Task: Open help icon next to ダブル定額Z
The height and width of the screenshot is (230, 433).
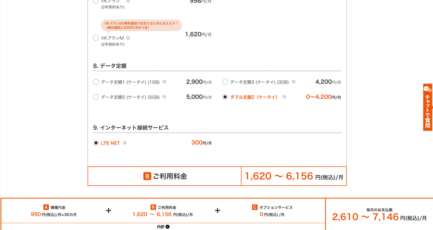Action: (284, 97)
